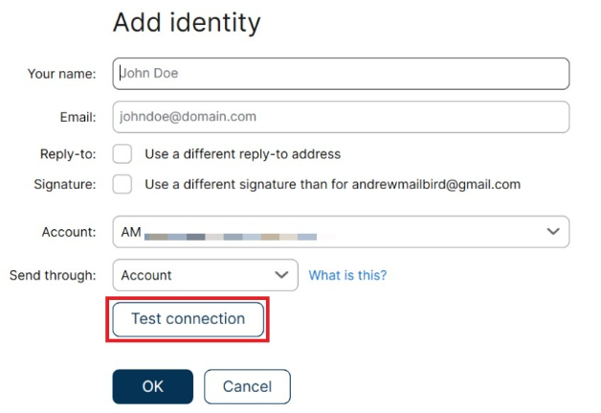Focus the Your name field with John Doe placeholder
This screenshot has width=601, height=413.
[341, 74]
